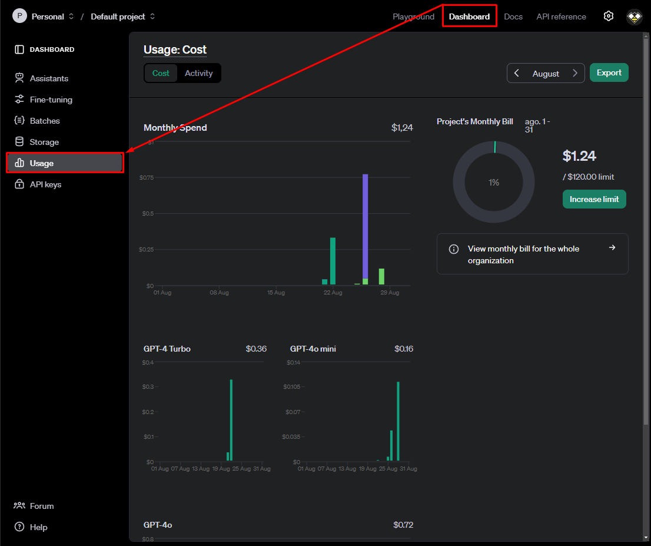Click the Personal organization P avatar
The height and width of the screenshot is (546, 651).
coord(19,16)
